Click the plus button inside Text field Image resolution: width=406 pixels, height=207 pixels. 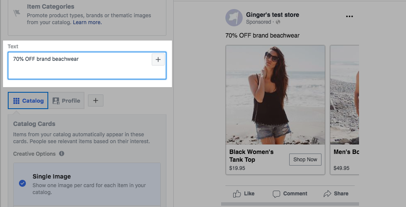click(158, 60)
